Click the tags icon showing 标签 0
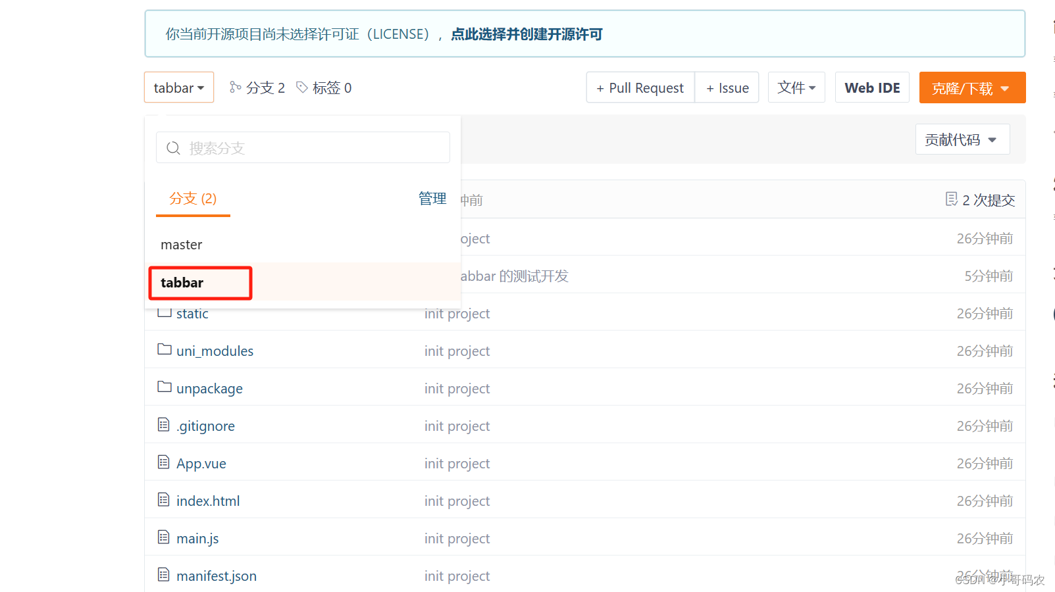Screen dimensions: 1055x592 (302, 87)
